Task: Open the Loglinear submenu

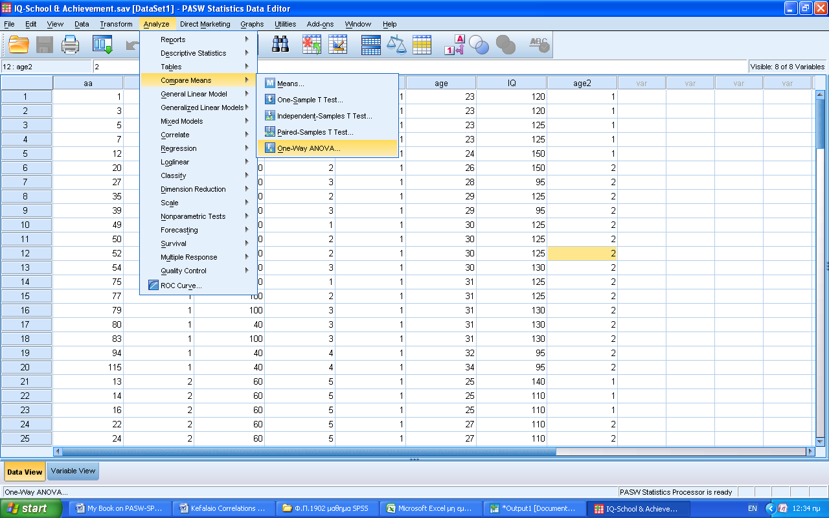Action: 199,162
